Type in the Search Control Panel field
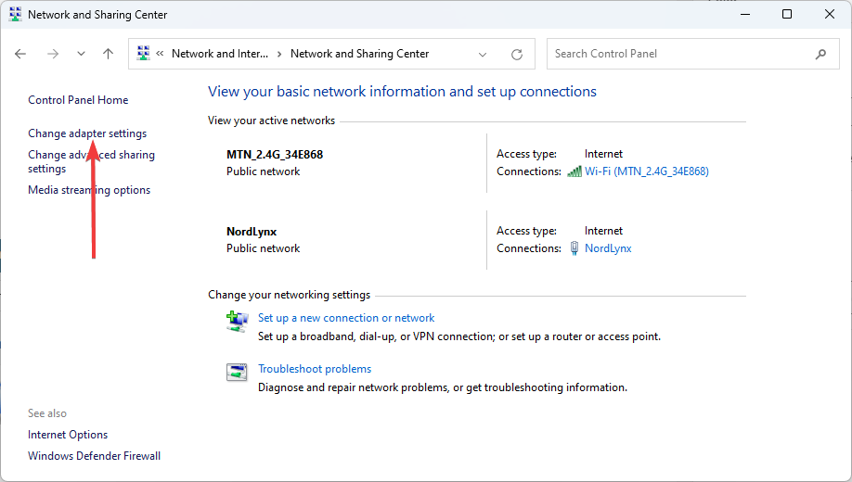This screenshot has height=482, width=852. (x=678, y=54)
